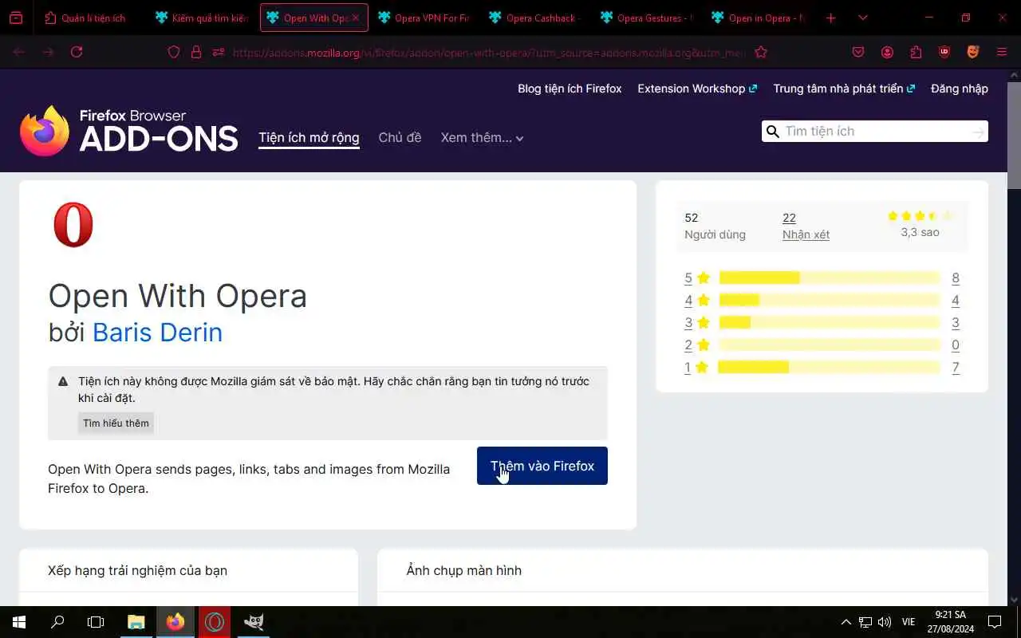Click the Tìm hiểu thêm button
Screen dimensions: 1021x638
click(116, 423)
